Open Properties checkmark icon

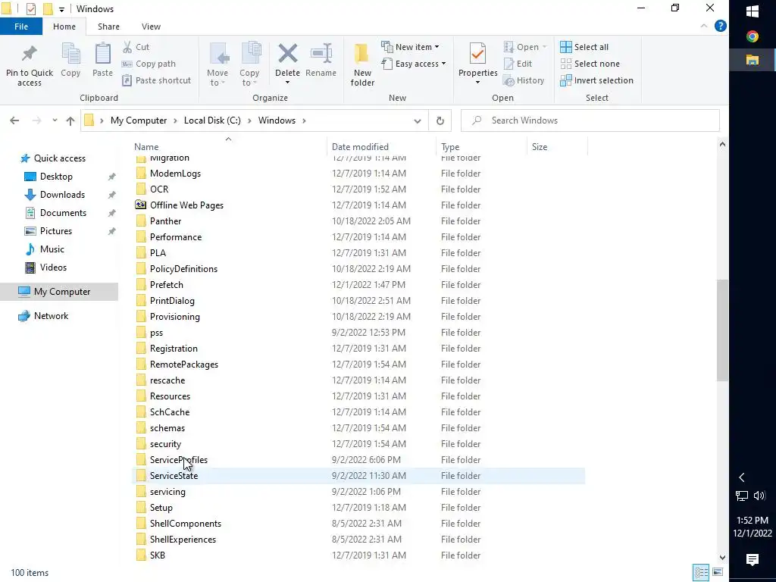[477, 54]
